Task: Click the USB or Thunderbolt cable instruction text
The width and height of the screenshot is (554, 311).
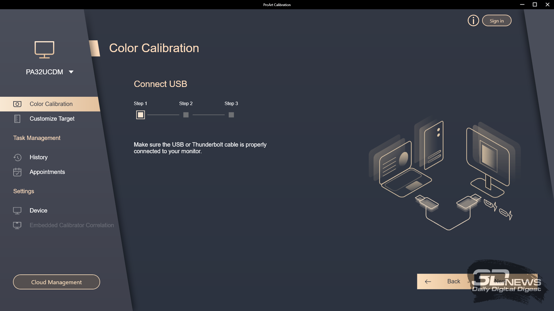Action: point(200,148)
